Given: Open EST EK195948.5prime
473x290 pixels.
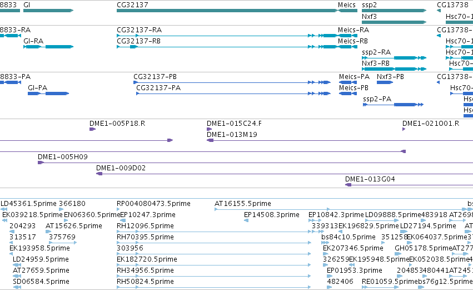Looking at the screenshot, I should click(379, 259).
